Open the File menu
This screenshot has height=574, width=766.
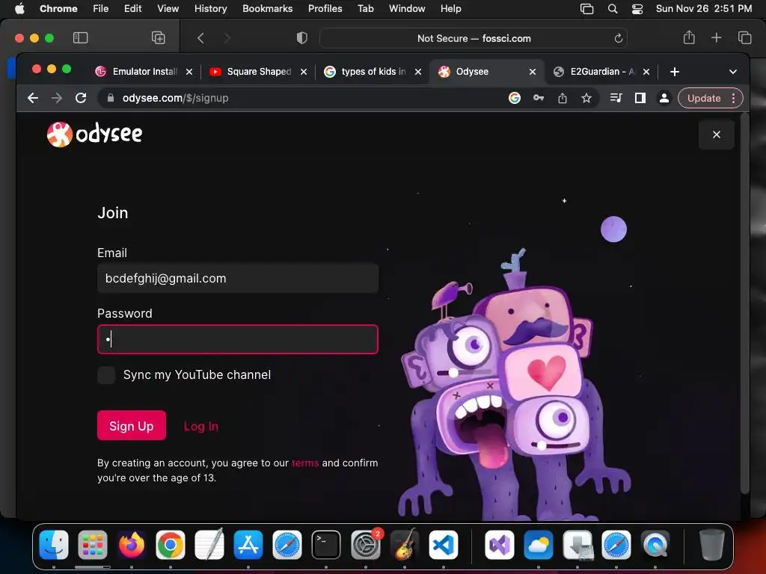[101, 9]
